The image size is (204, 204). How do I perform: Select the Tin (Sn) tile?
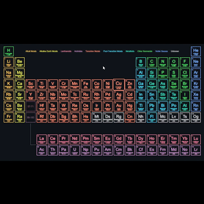coord(152,95)
